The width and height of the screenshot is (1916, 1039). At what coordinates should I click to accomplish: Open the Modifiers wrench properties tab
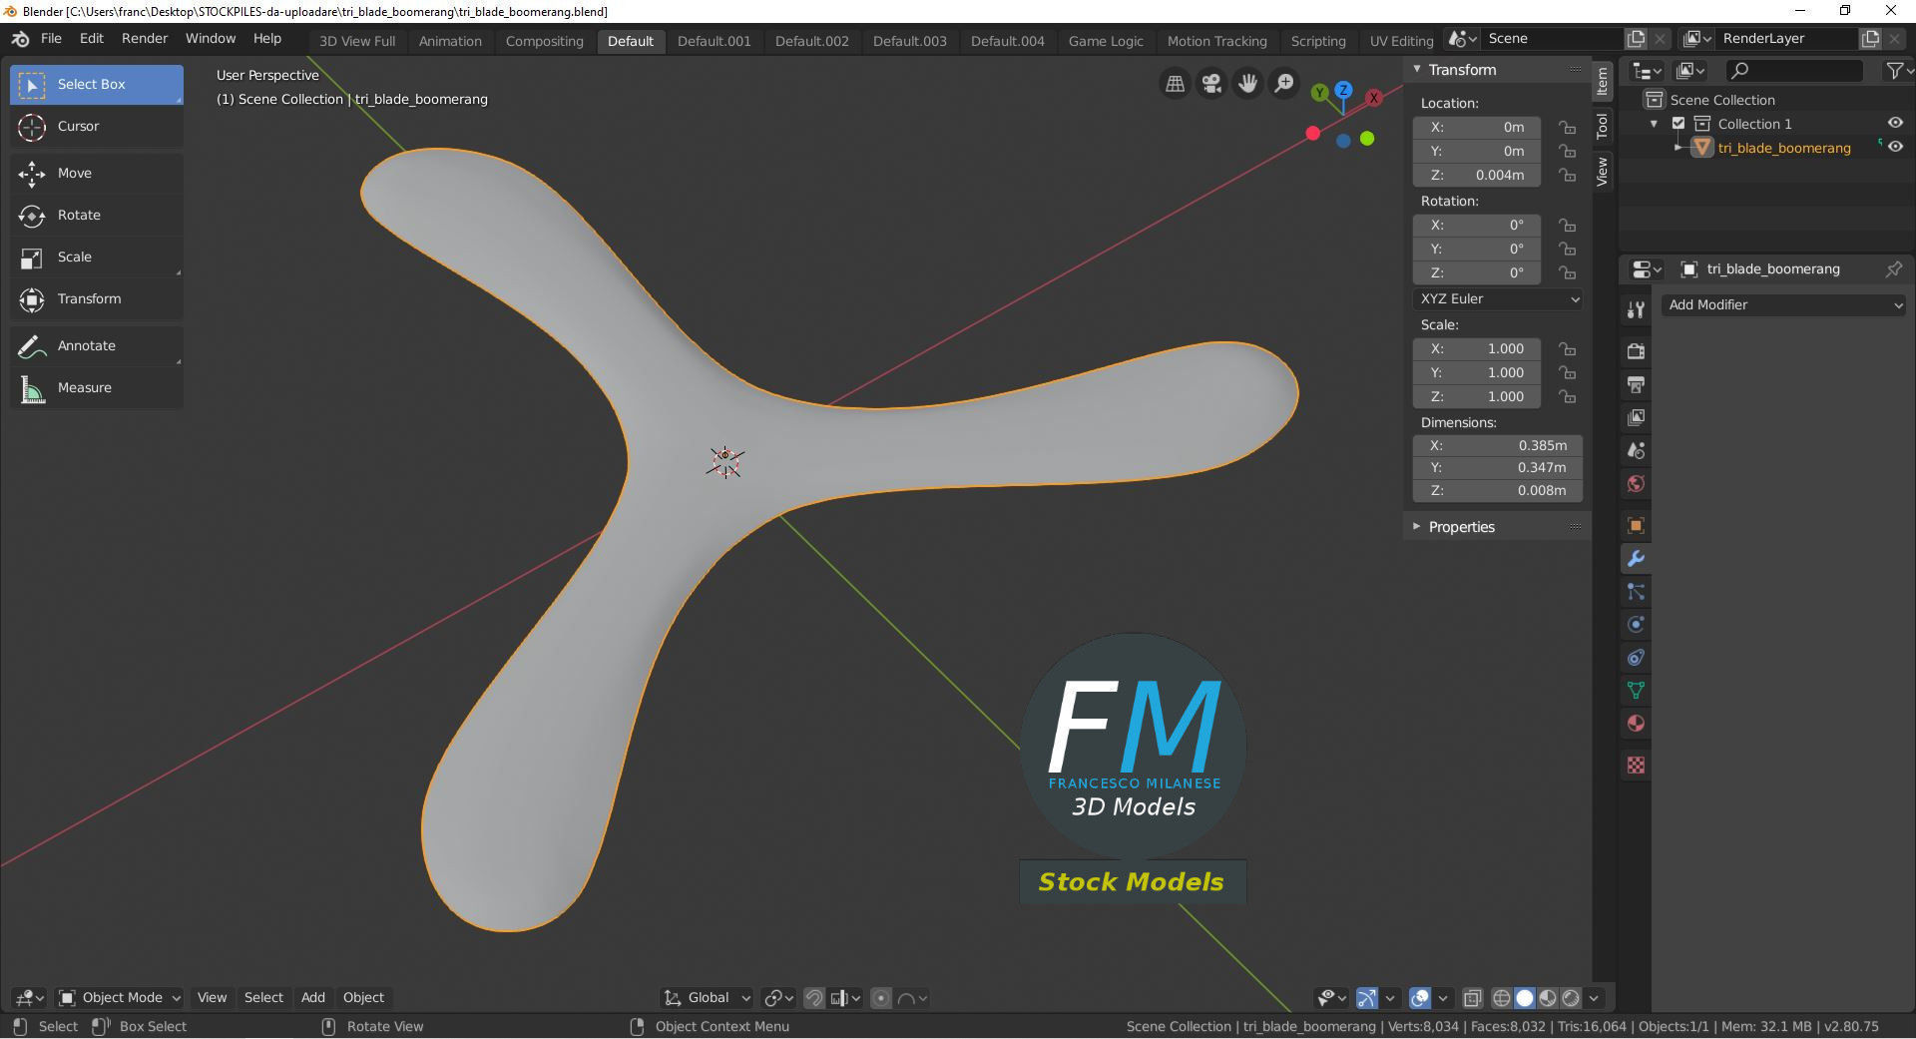tap(1636, 558)
